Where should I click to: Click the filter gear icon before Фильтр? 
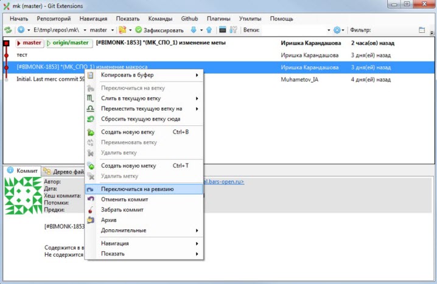[x=337, y=30]
